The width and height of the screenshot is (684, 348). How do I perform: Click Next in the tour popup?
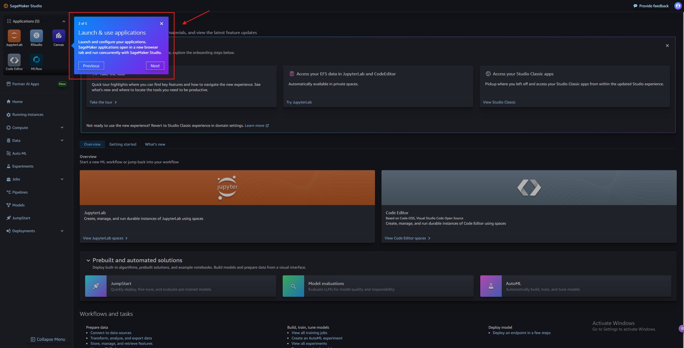[155, 66]
